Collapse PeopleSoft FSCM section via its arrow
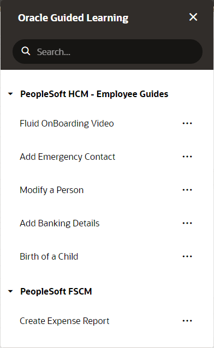The width and height of the screenshot is (214, 348). [x=10, y=291]
